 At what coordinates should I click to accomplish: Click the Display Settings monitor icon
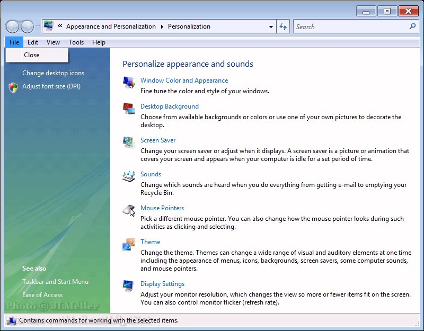coord(128,286)
